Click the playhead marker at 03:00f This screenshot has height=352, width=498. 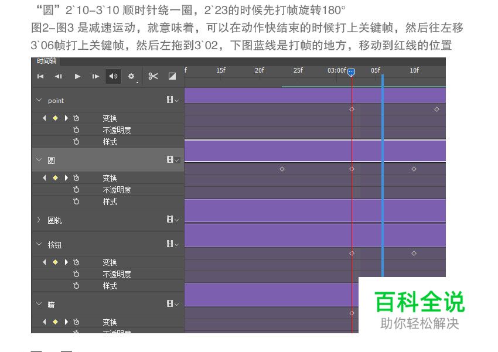pos(350,73)
